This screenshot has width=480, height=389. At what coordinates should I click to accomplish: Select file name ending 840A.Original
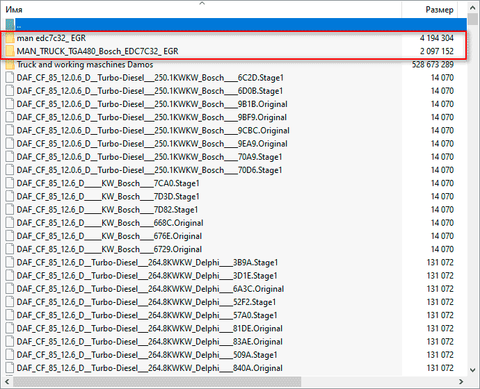(x=150, y=368)
